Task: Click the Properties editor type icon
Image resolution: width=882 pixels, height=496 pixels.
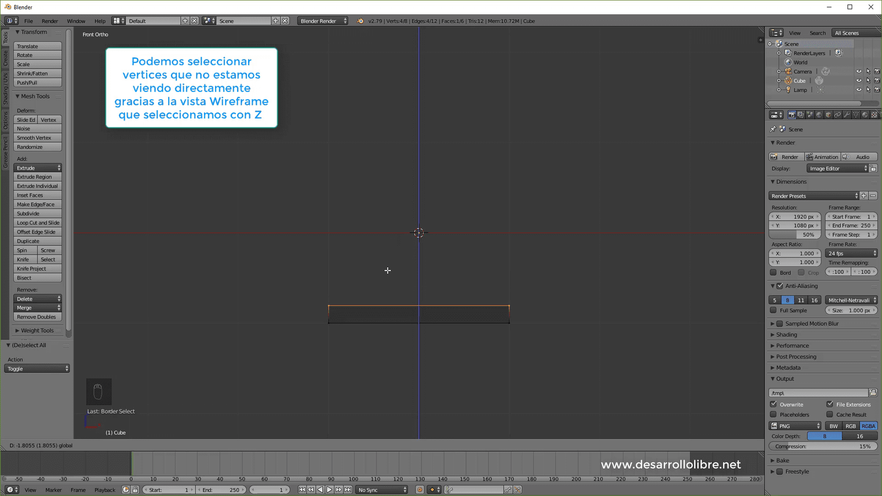Action: [776, 115]
